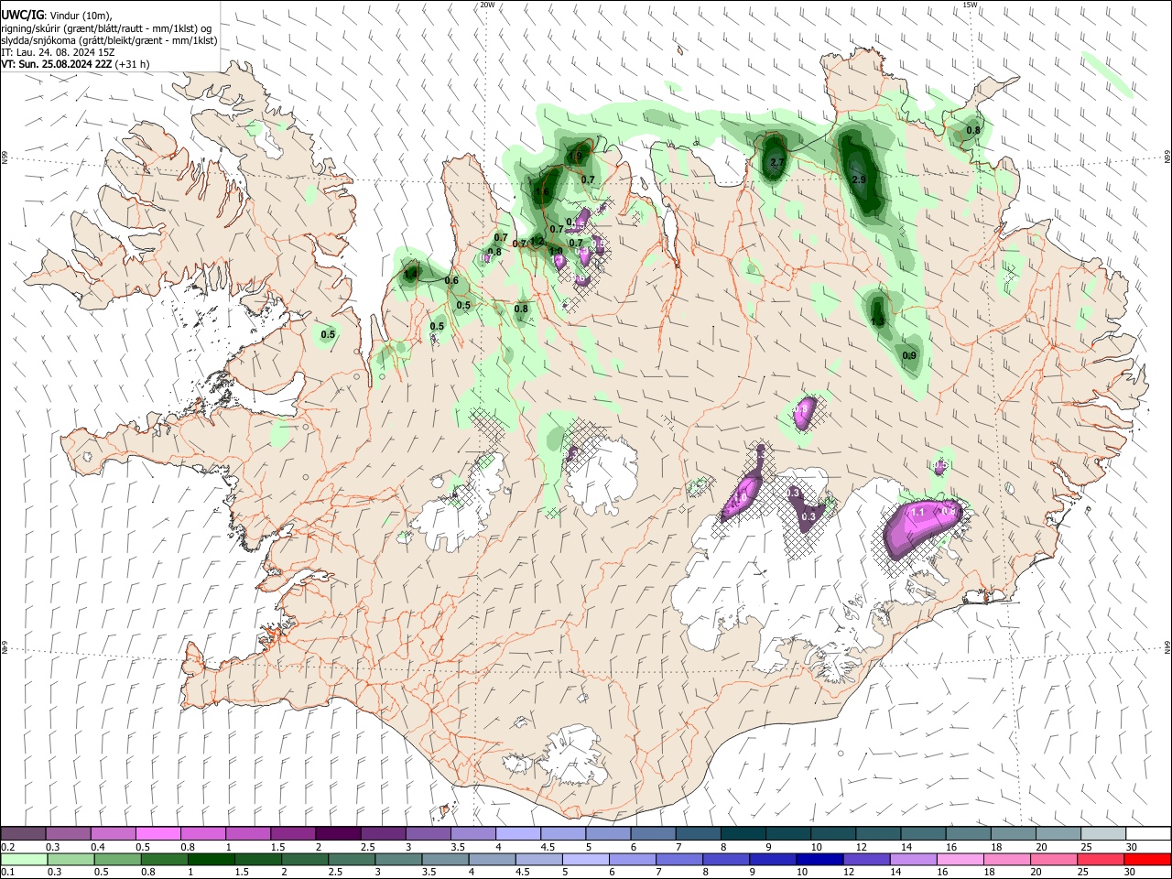Click the 0.9 precipitation value on the map
The image size is (1172, 879).
[909, 355]
